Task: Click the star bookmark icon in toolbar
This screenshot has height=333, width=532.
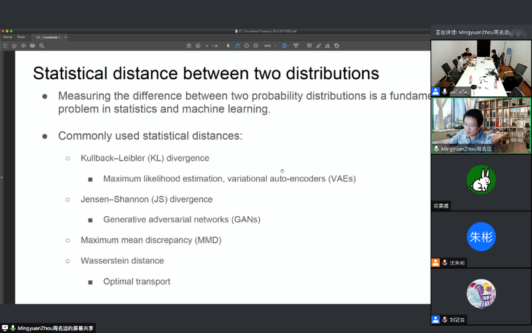Action: tap(14, 46)
